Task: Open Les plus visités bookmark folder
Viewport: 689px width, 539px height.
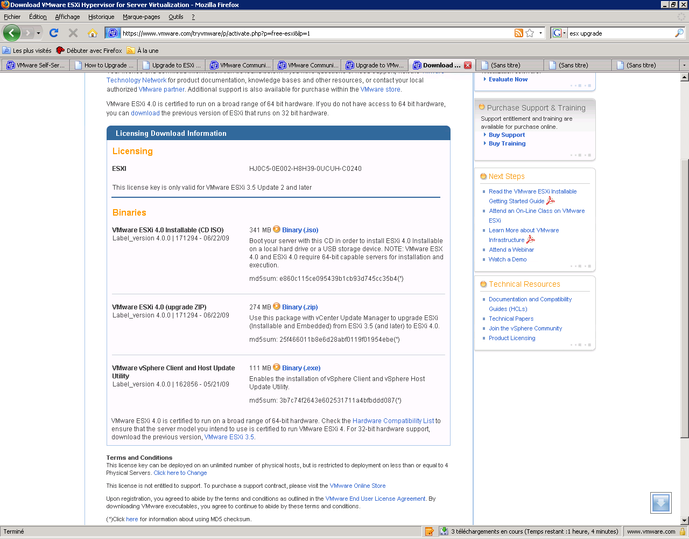Action: pos(27,51)
